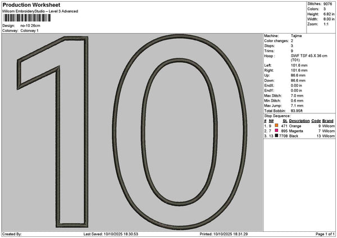
Task: Click the Orange thread color swatch
Action: point(276,125)
